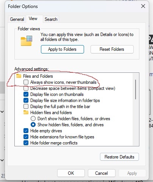The image size is (153, 182).
Task: Open the Search tab
Action: pos(51,19)
